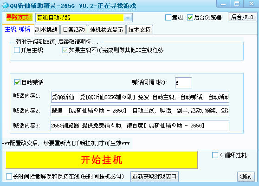This screenshot has width=259, height=186.
Task: Enable the 循环挂机 checkbox
Action: (215, 155)
